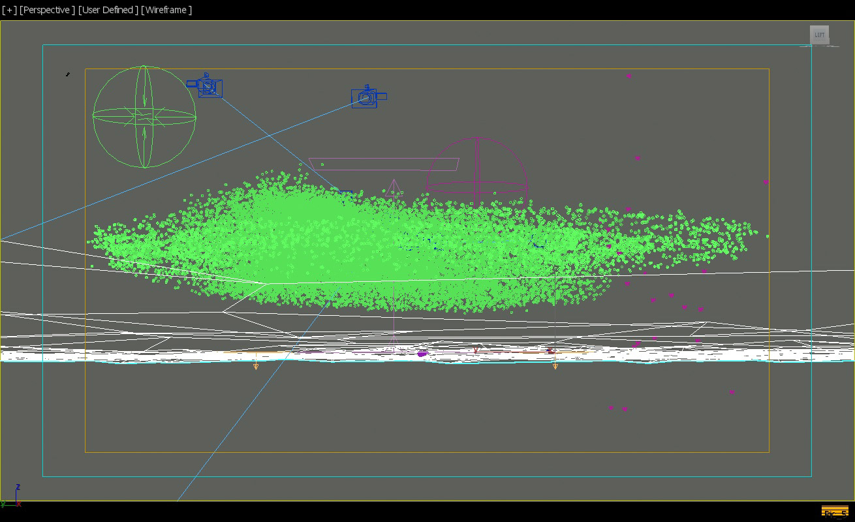The height and width of the screenshot is (522, 855).
Task: Click the XYZ axis tripod
Action: (11, 496)
